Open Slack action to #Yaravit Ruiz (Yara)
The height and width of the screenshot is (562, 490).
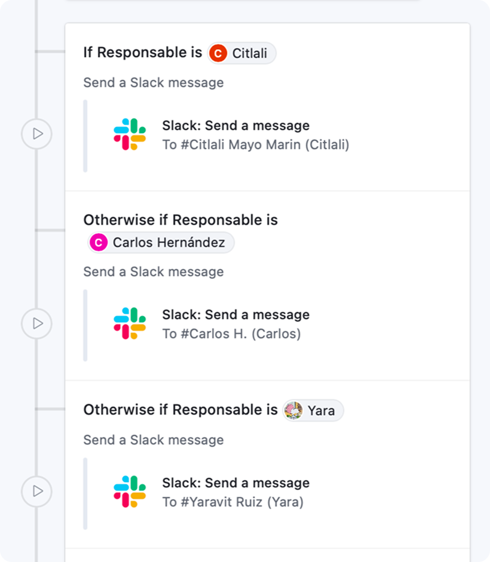[x=235, y=492]
